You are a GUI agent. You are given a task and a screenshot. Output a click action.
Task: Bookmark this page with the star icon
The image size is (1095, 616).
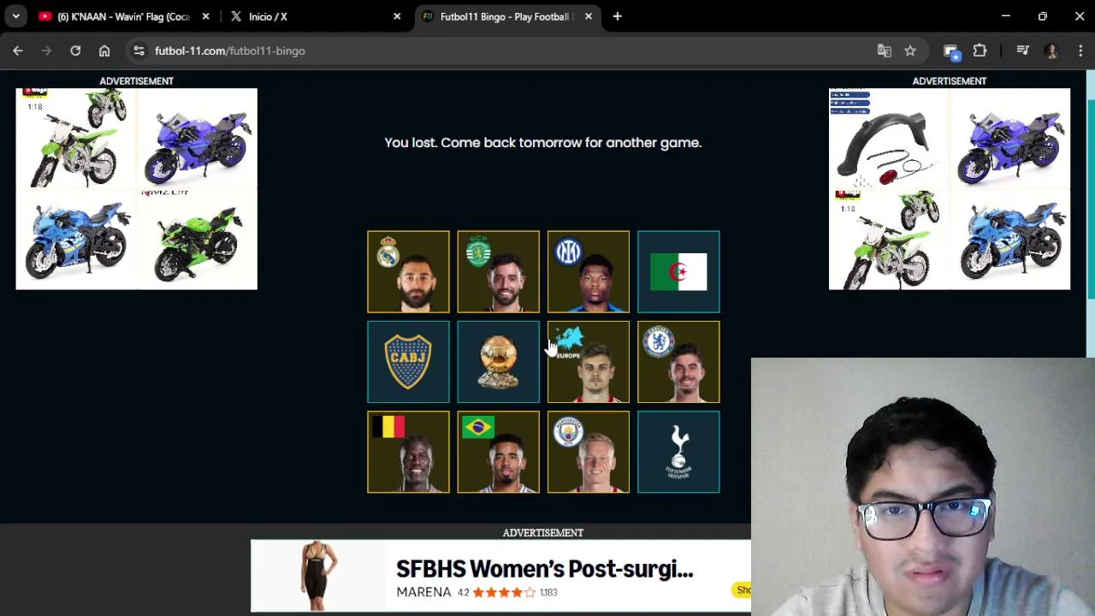pyautogui.click(x=910, y=50)
